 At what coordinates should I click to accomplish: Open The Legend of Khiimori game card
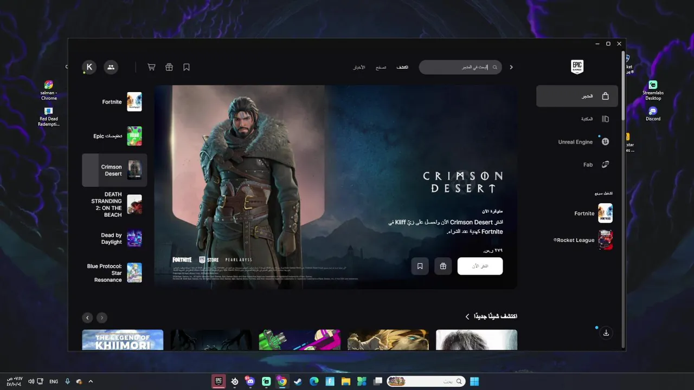pyautogui.click(x=123, y=340)
